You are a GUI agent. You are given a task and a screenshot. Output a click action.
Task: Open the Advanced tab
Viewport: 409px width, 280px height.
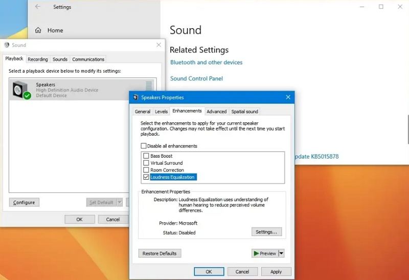216,112
